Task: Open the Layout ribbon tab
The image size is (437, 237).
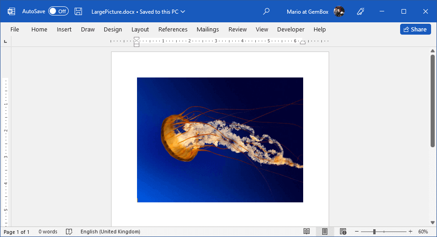Action: 140,30
